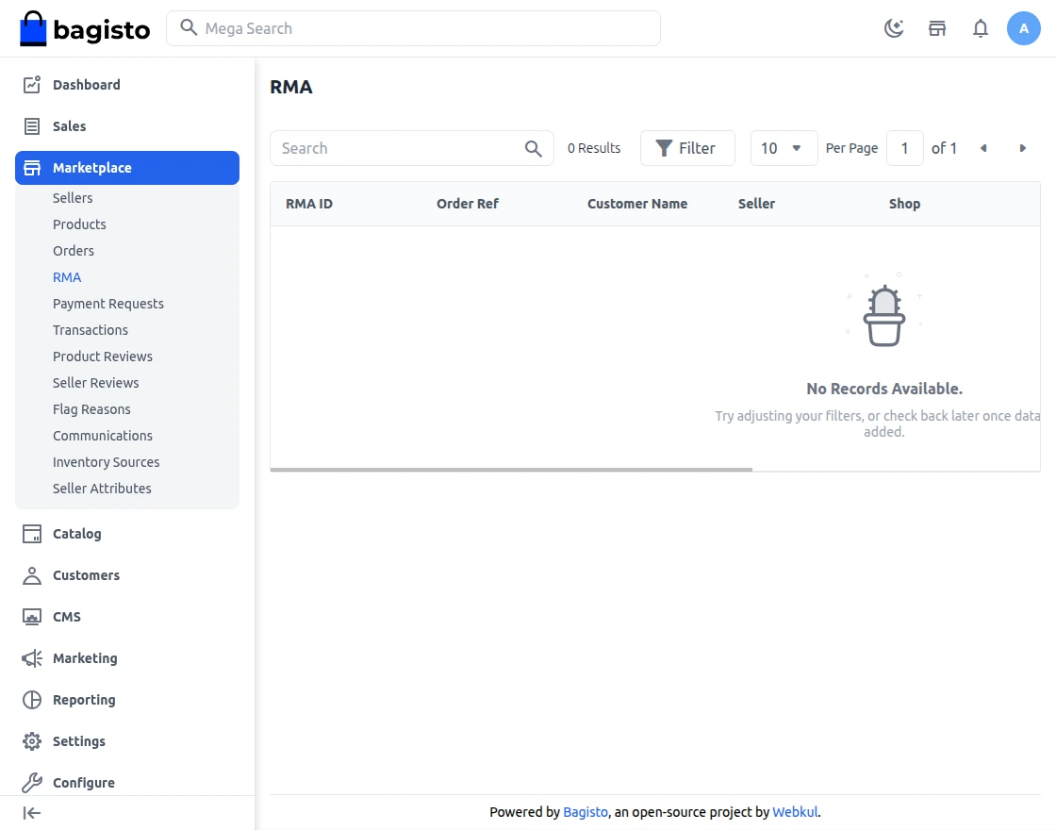Focus the Mega Search field
Viewport: 1056px width, 830px height.
coord(414,28)
